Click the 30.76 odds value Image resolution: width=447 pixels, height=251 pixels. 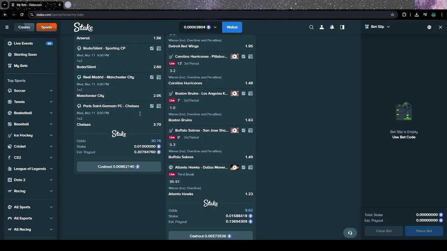[x=156, y=141]
